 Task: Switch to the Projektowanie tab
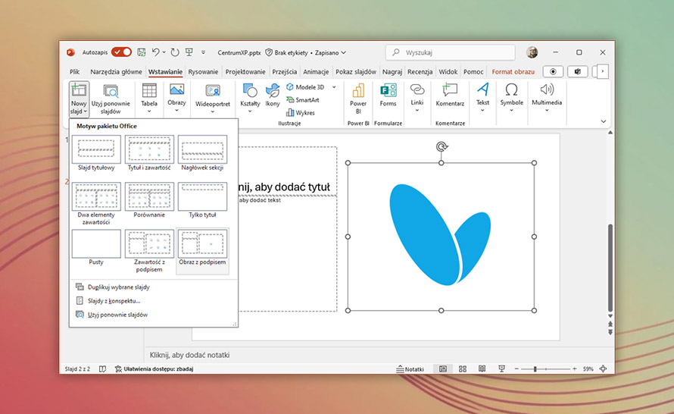click(x=246, y=72)
